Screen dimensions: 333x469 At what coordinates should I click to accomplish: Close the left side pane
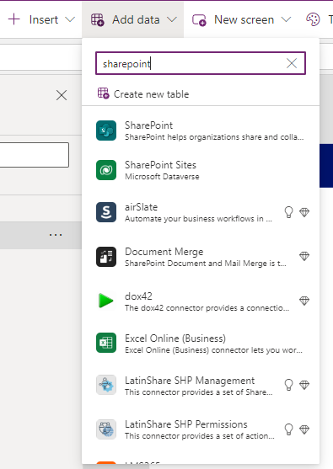click(62, 95)
